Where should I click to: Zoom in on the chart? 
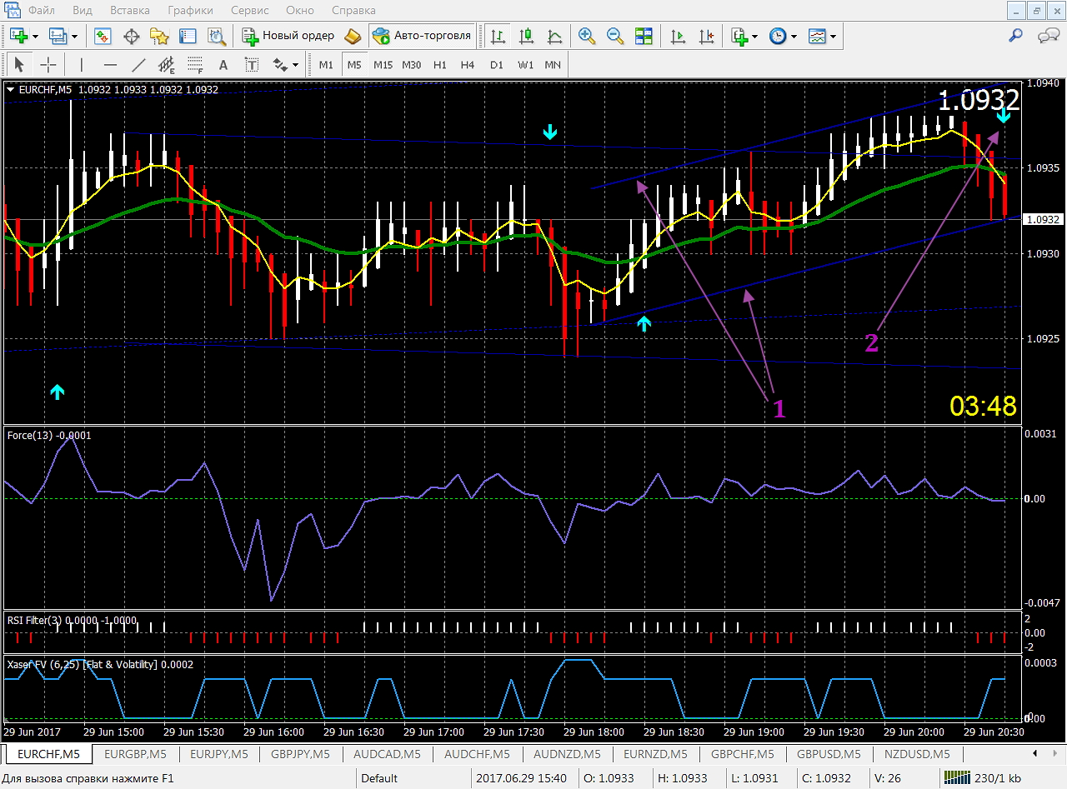(x=587, y=36)
